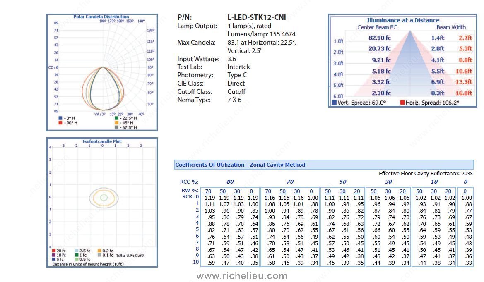Click the Polar Candela Distribution title
Viewport: 484px width, 282px height.
tap(101, 17)
